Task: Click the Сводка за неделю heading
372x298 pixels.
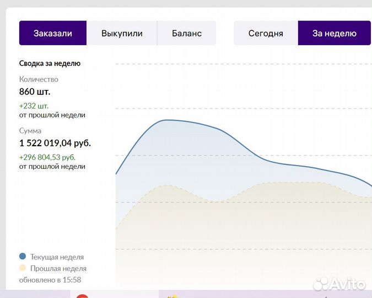Action: [50, 63]
